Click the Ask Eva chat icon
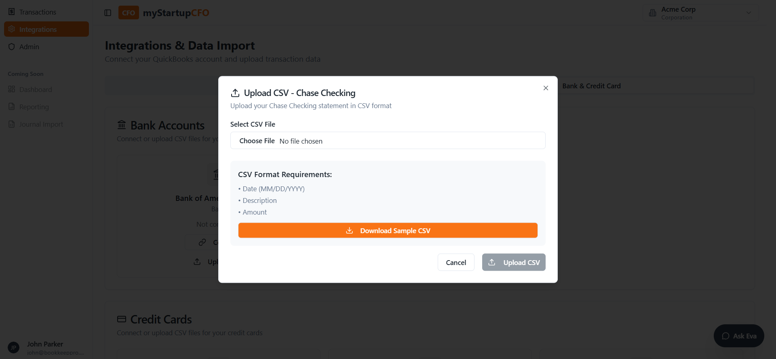 (725, 336)
